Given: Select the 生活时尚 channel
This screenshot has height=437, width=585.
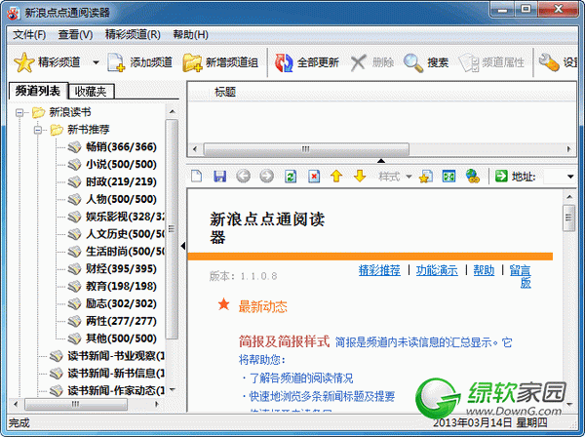Looking at the screenshot, I should pyautogui.click(x=125, y=251).
